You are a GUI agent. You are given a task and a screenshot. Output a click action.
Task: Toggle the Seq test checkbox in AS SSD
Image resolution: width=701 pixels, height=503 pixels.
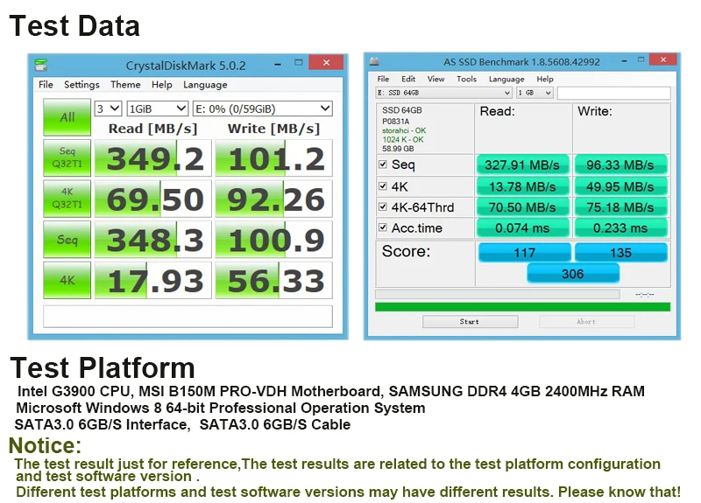pos(383,164)
